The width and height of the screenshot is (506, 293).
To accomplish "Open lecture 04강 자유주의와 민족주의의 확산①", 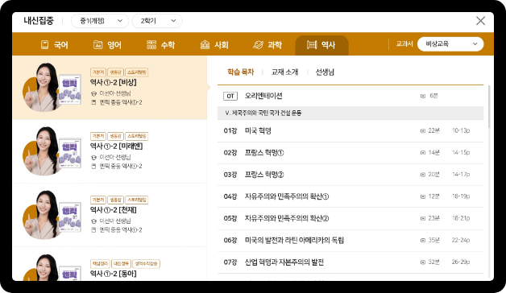I will 350,196.
